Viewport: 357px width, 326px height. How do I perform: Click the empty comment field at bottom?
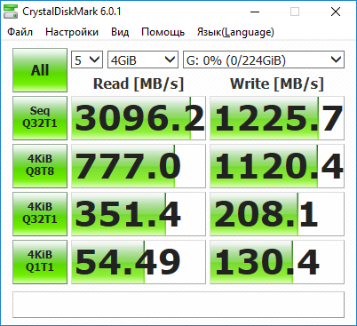point(178,305)
